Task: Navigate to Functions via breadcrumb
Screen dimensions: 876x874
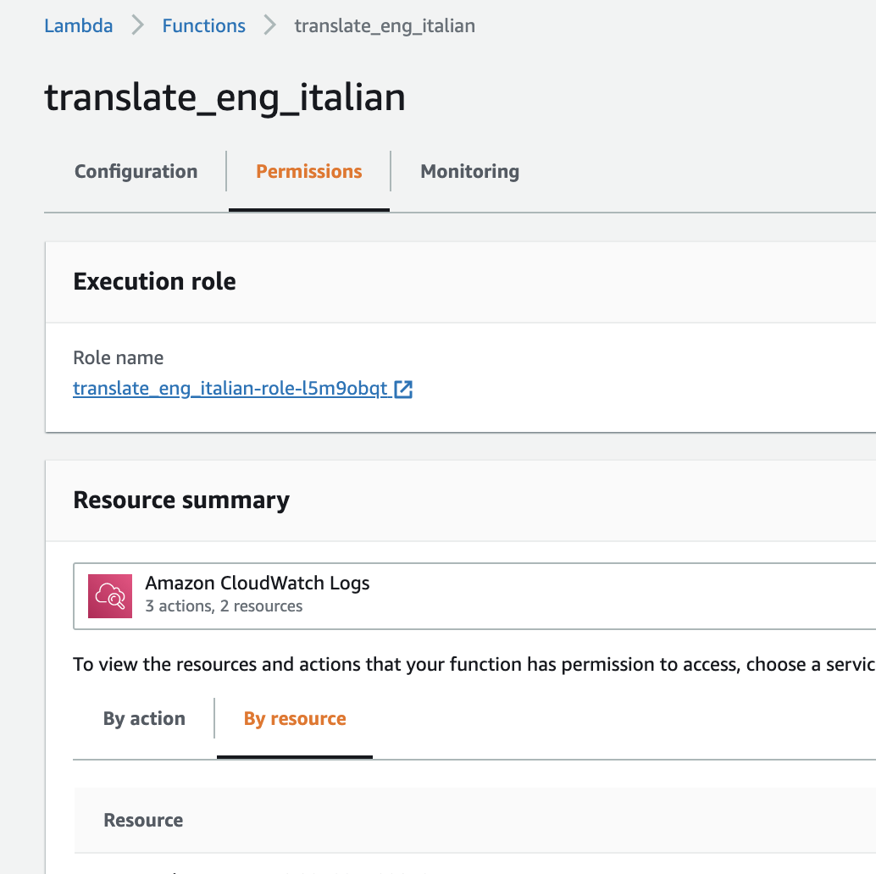Action: click(203, 25)
